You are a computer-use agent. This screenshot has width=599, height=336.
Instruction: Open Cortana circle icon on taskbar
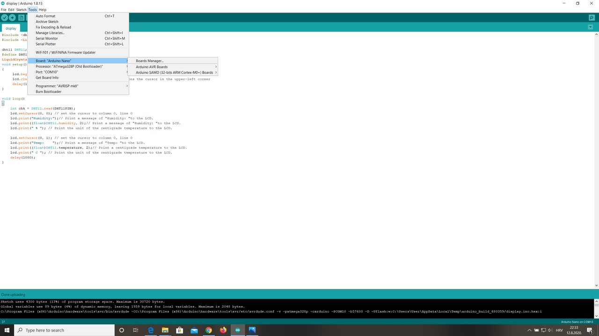tap(122, 330)
